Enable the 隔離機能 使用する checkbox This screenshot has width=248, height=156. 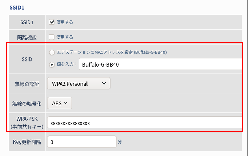tap(51, 37)
